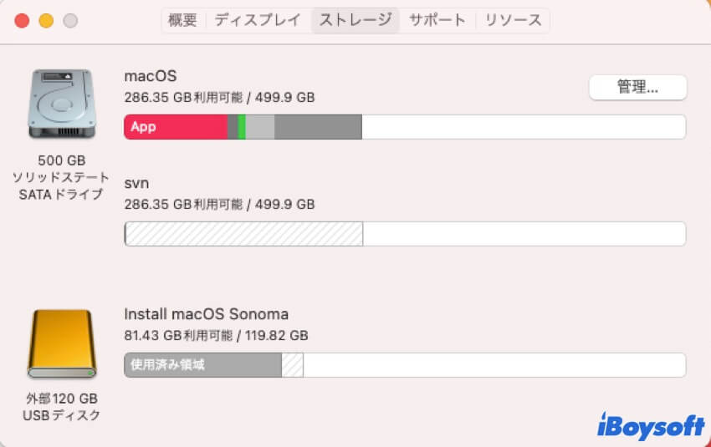
Task: Click the Install macOS Sonoma volume title
Action: [207, 314]
